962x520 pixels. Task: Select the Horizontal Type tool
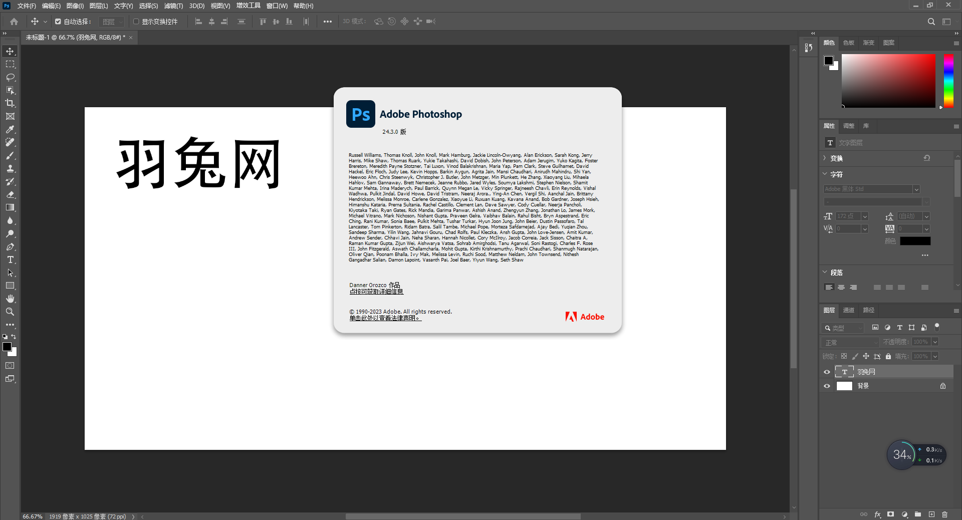[10, 259]
